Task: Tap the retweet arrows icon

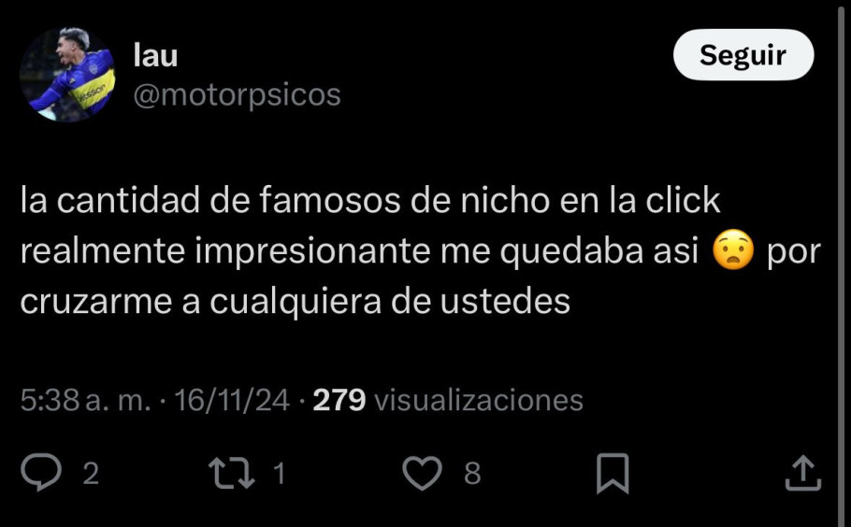Action: (x=232, y=473)
